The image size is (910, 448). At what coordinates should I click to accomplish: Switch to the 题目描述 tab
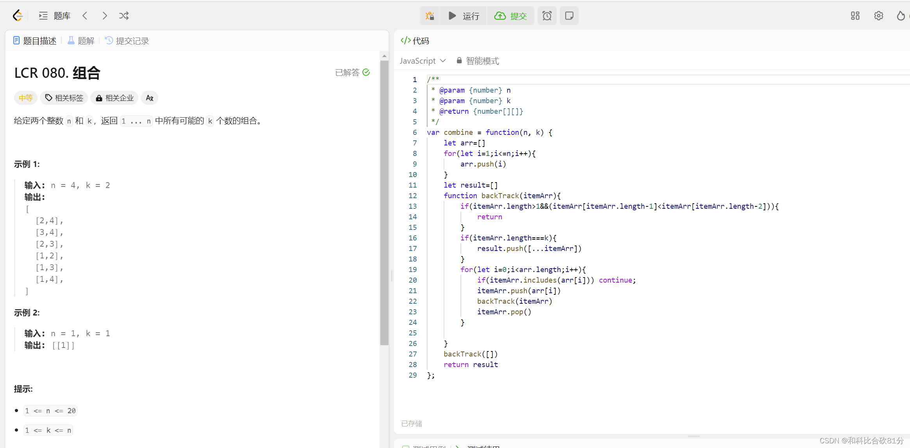pyautogui.click(x=35, y=41)
